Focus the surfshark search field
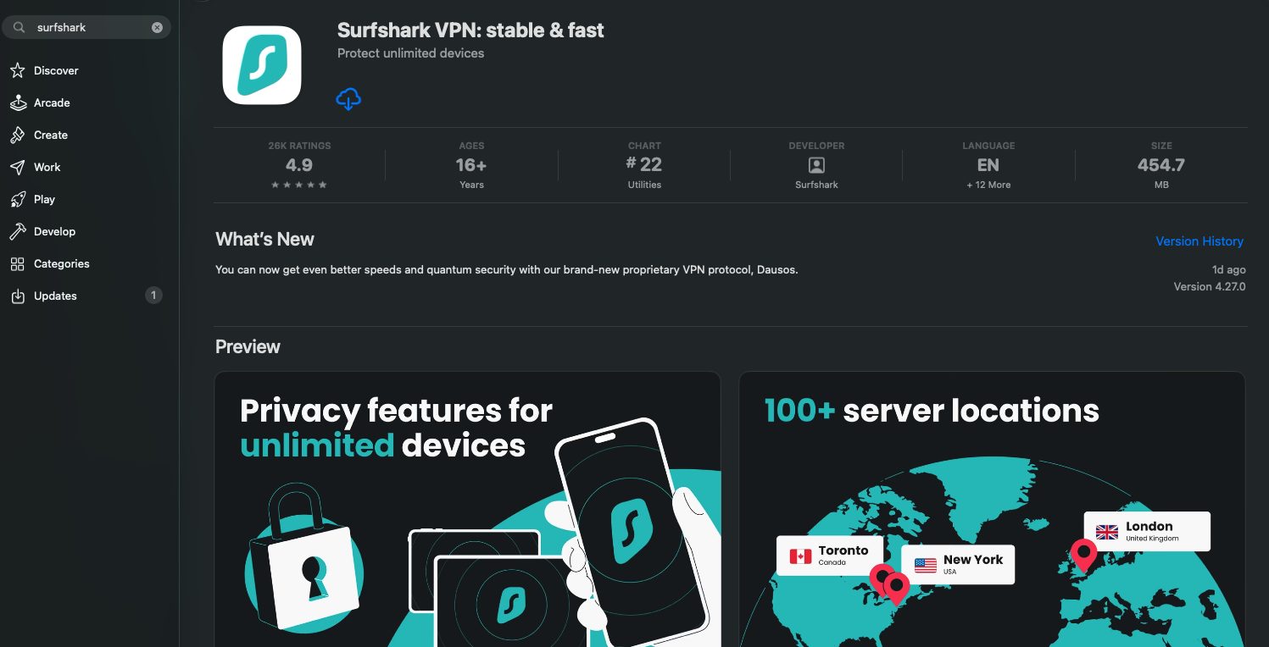The width and height of the screenshot is (1269, 647). click(86, 27)
